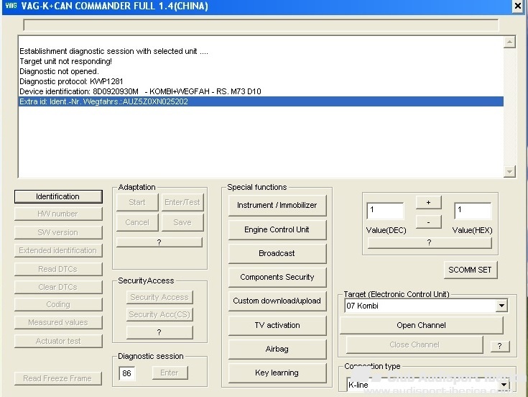Open the Airbag special function
The image size is (528, 397).
(277, 349)
